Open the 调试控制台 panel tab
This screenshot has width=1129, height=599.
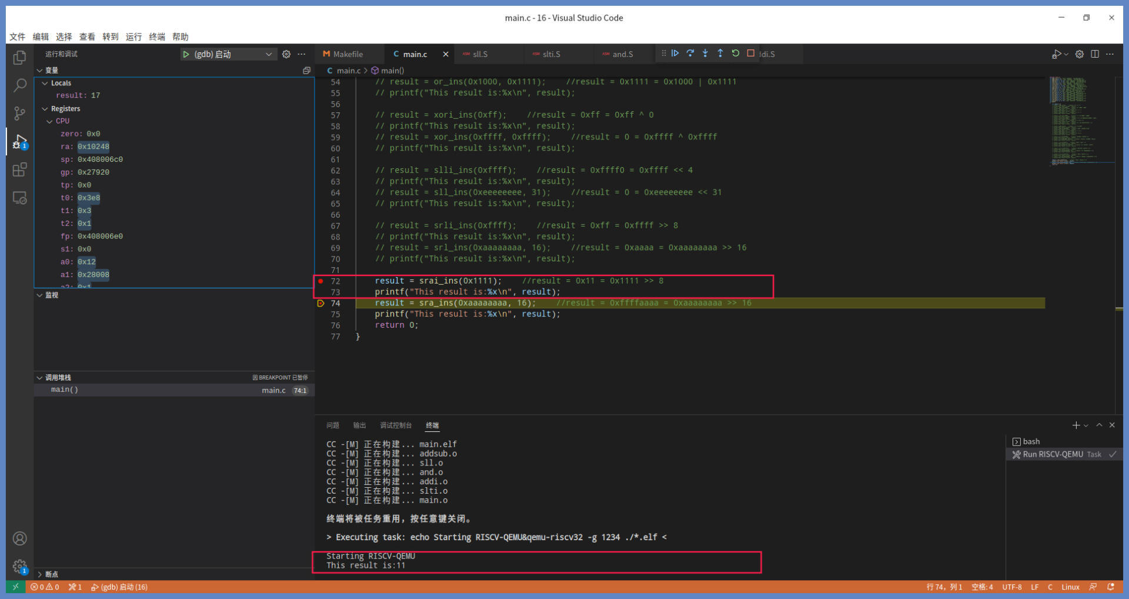pos(395,425)
